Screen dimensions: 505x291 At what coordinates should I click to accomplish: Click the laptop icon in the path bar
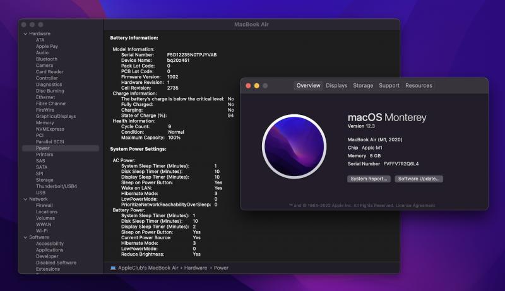point(113,268)
